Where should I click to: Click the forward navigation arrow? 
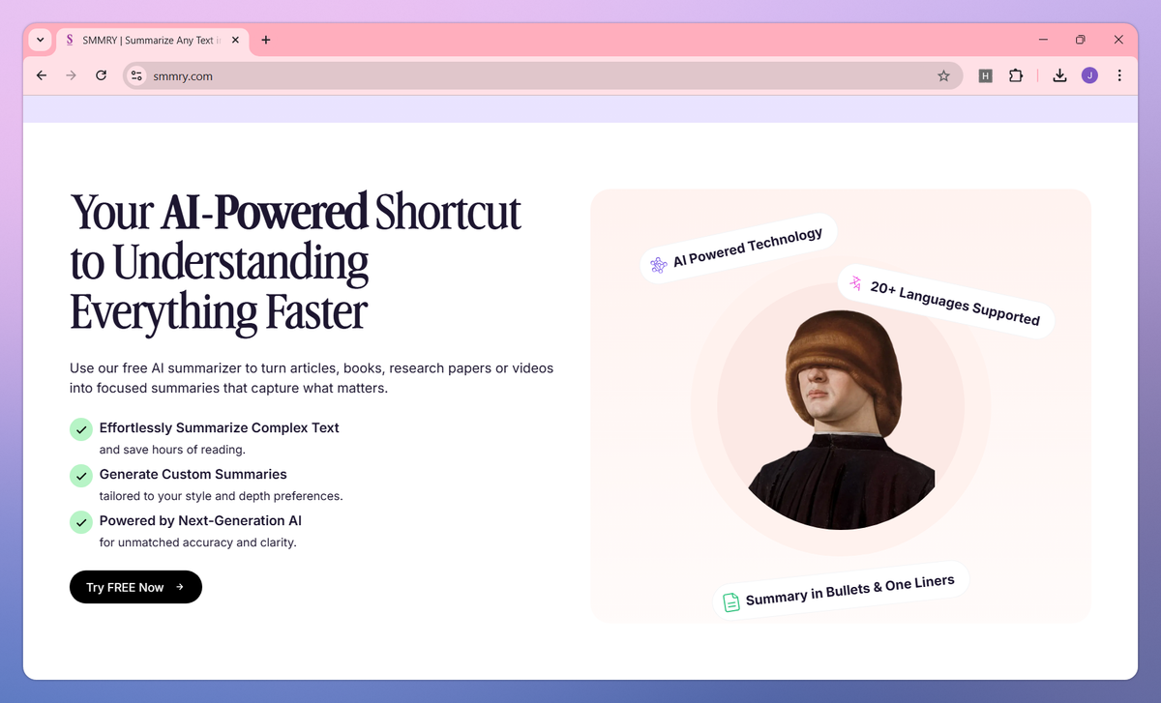[71, 75]
